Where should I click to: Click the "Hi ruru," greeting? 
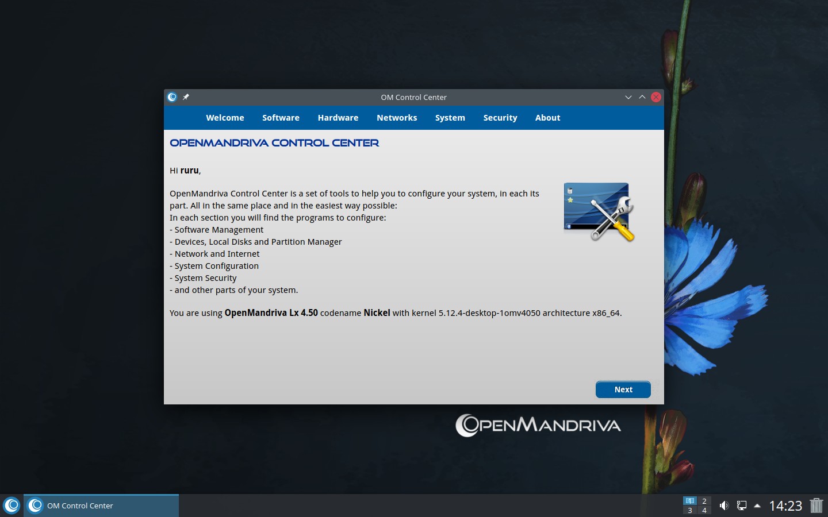click(185, 171)
